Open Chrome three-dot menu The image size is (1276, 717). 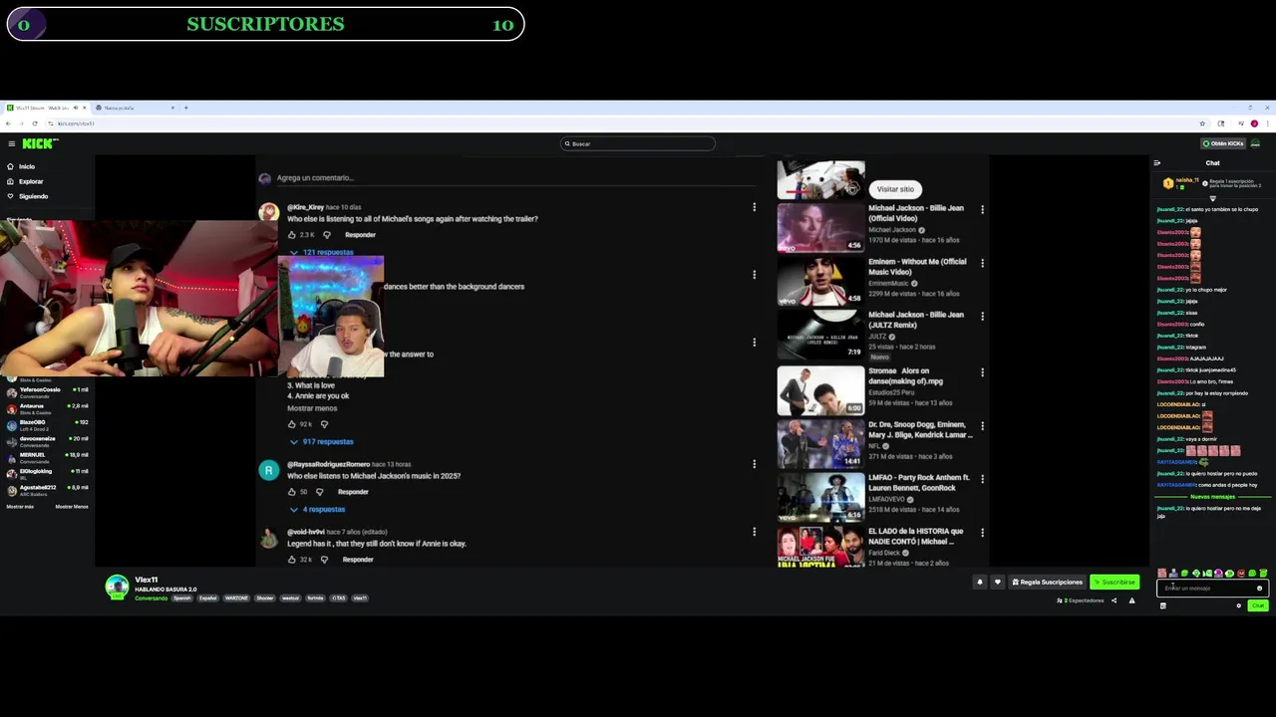tap(1268, 123)
